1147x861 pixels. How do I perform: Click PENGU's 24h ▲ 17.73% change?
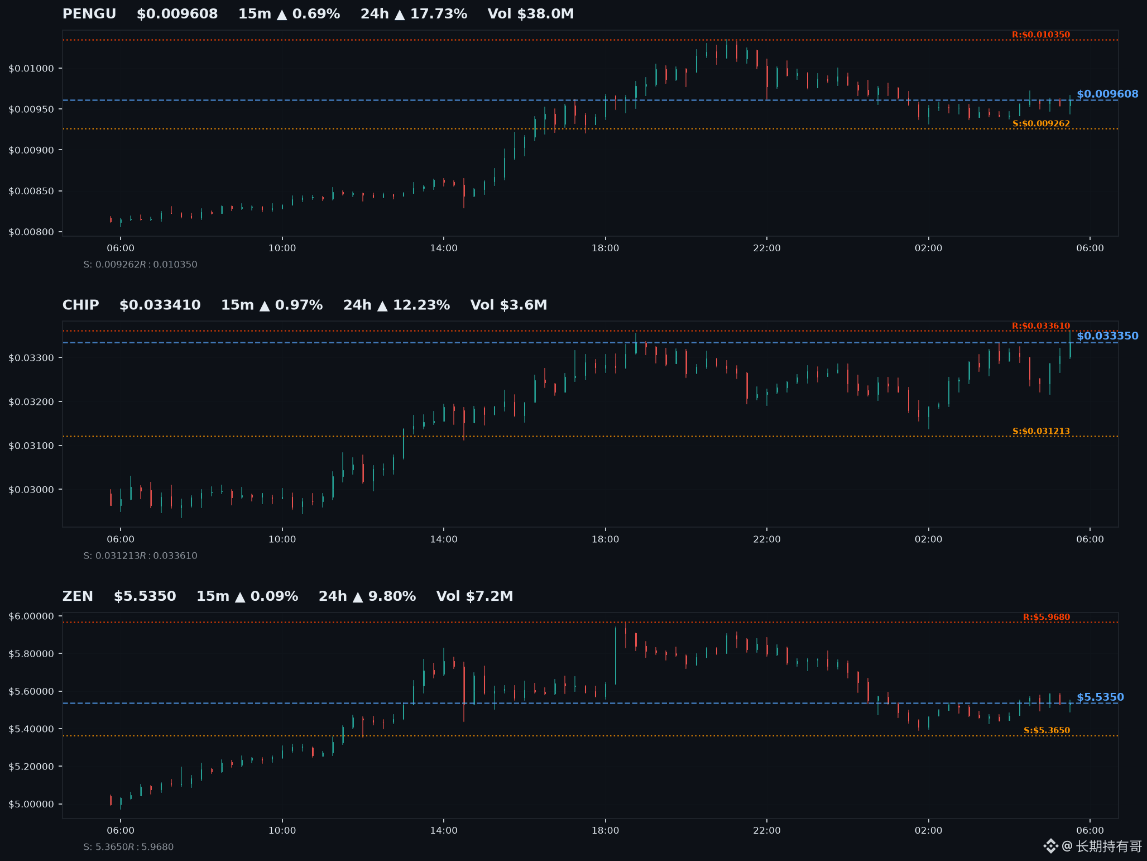click(x=414, y=14)
